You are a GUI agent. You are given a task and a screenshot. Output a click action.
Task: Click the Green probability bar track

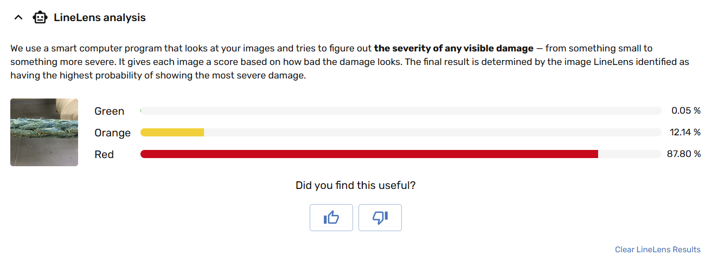[401, 111]
